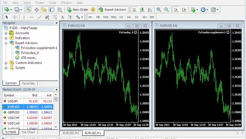The height and width of the screenshot is (139, 246).
Task: Toggle the Expert Advisors button
Action: pos(113,10)
